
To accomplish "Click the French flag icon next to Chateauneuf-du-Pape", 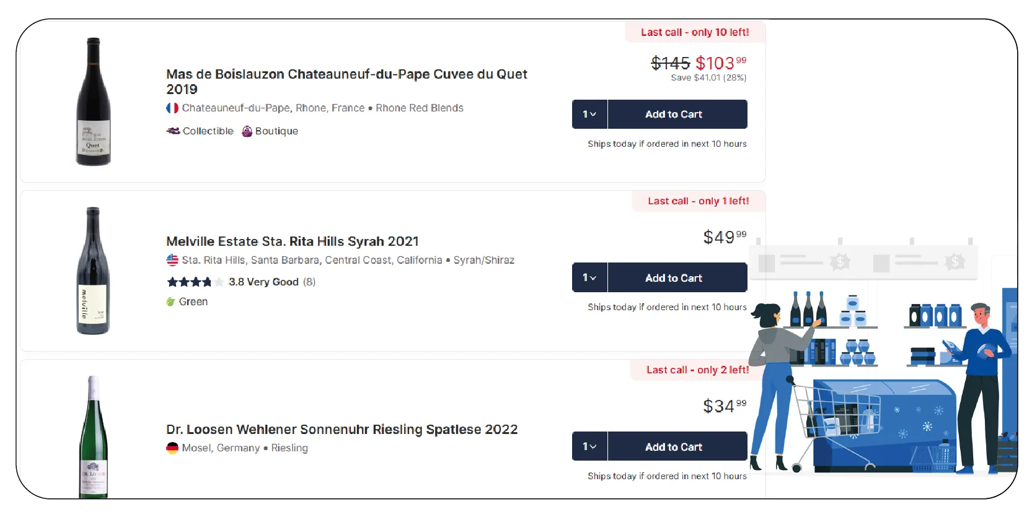I will point(172,108).
